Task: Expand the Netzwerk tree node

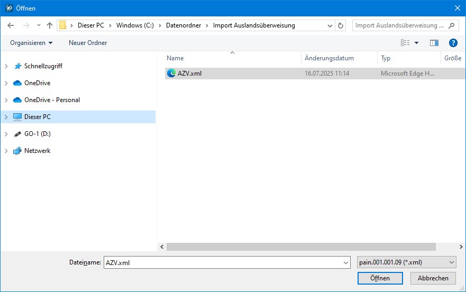Action: [x=6, y=151]
